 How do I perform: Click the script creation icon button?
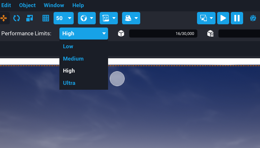pos(108,18)
